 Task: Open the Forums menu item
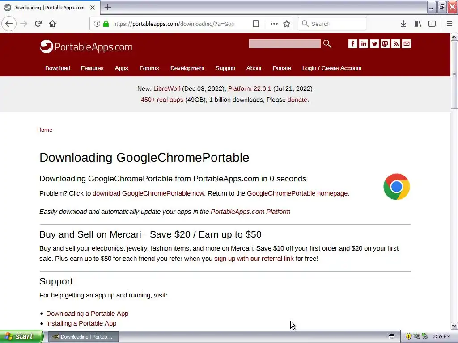(149, 68)
